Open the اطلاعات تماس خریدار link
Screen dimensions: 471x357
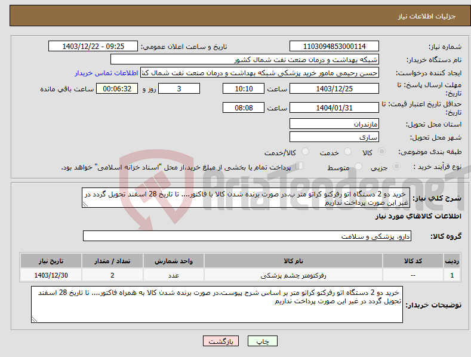tap(106, 73)
